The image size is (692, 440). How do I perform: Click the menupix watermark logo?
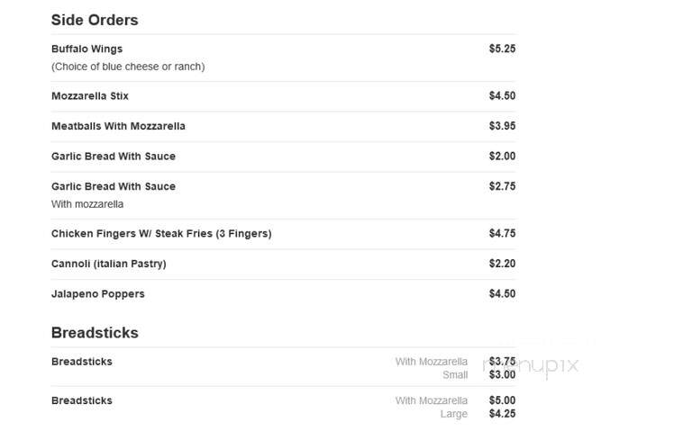tap(531, 365)
